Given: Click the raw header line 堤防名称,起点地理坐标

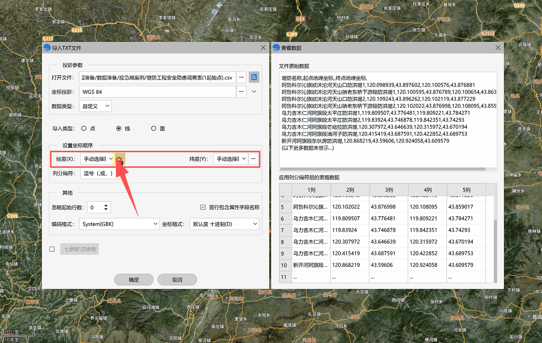Looking at the screenshot, I should [324, 78].
